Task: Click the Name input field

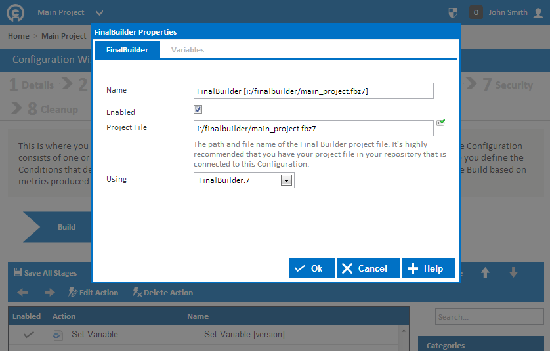Action: tap(314, 91)
